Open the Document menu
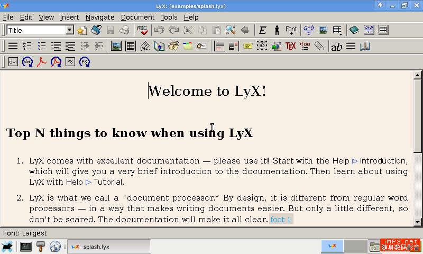423x254 pixels. pyautogui.click(x=137, y=17)
